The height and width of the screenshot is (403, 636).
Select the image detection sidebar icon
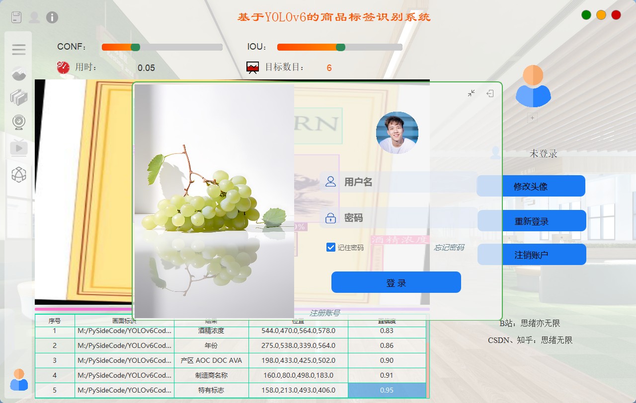[x=19, y=73]
